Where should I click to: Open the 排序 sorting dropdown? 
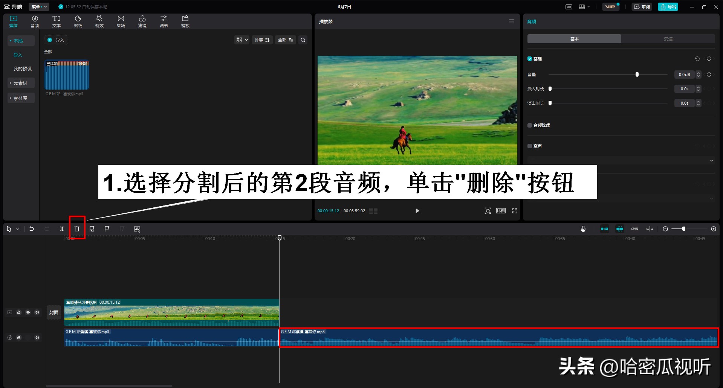(x=262, y=40)
